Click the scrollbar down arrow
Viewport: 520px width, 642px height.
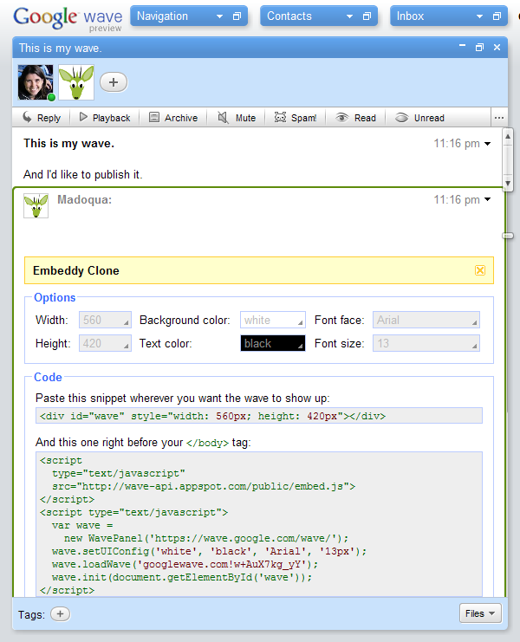(508, 183)
